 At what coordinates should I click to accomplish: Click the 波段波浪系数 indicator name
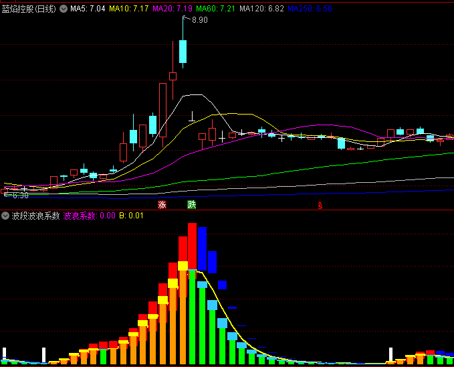point(35,216)
